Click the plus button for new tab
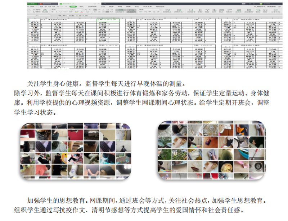This screenshot has width=288, height=221. coord(105,3)
